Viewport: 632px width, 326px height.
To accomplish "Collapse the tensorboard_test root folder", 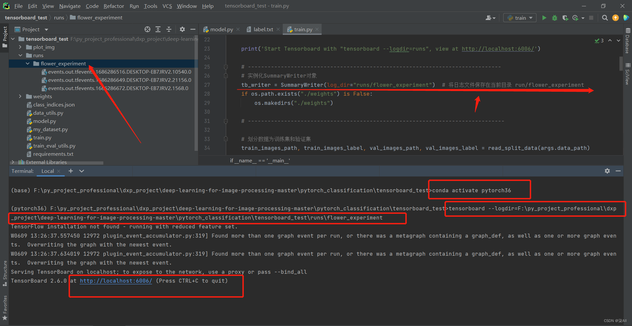I will coord(13,39).
